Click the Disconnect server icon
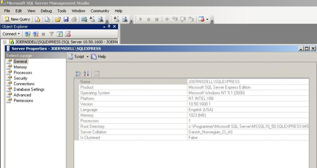The width and height of the screenshot is (317, 168). click(35, 34)
